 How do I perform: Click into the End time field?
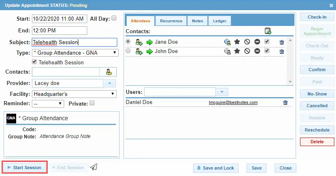[x=60, y=30]
